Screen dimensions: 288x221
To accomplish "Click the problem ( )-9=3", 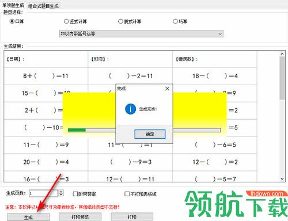I will 131,162.
